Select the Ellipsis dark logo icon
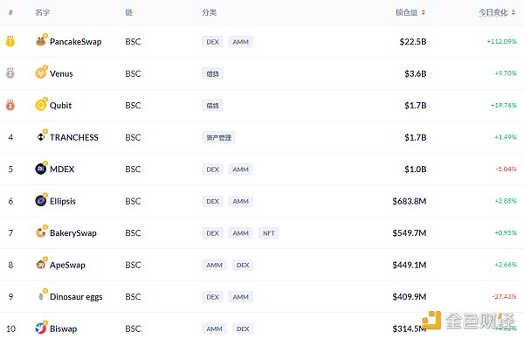The image size is (524, 339). [x=41, y=201]
